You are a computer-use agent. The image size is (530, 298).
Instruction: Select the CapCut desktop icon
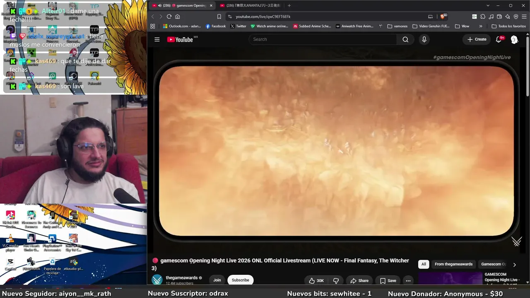tap(10, 264)
